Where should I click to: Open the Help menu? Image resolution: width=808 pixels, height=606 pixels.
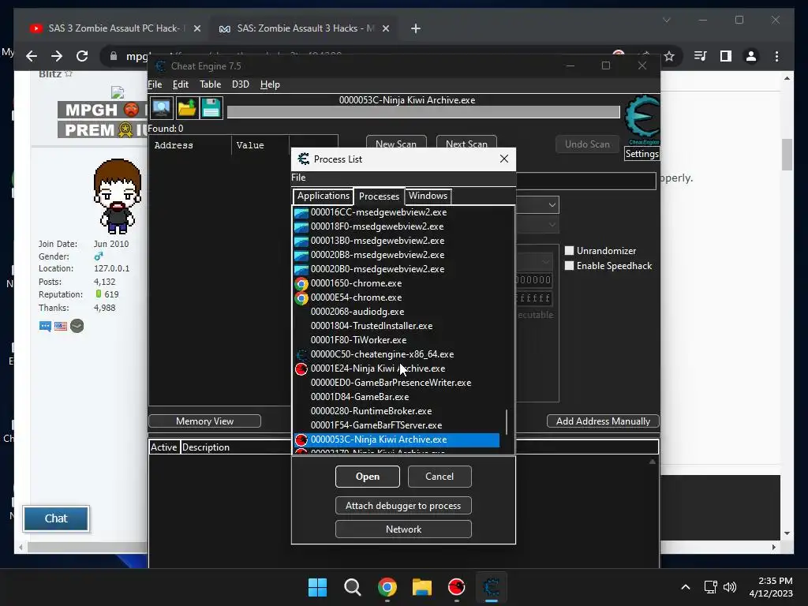tap(270, 84)
